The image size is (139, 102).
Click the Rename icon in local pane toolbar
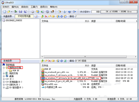tap(53, 61)
